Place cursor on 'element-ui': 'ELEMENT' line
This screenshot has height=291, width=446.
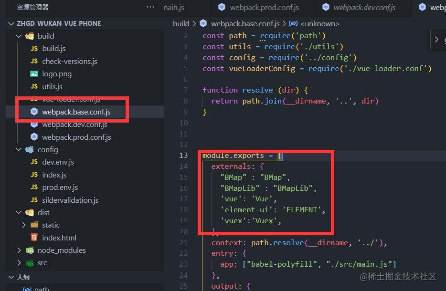(x=273, y=210)
